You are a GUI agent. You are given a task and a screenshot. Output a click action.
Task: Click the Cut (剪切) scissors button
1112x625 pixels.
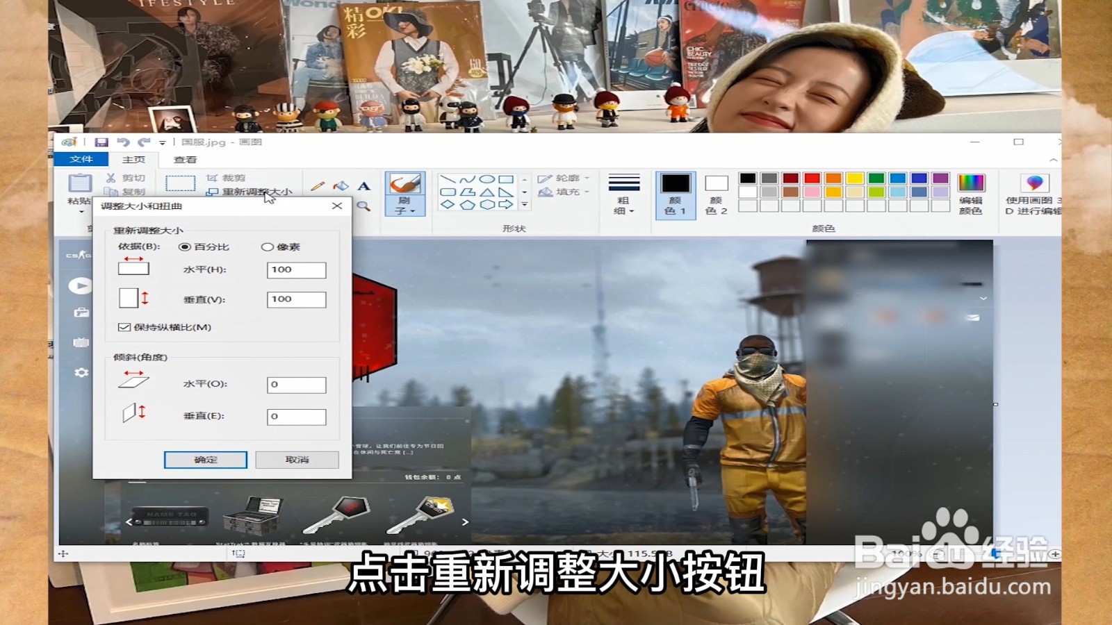pyautogui.click(x=125, y=178)
